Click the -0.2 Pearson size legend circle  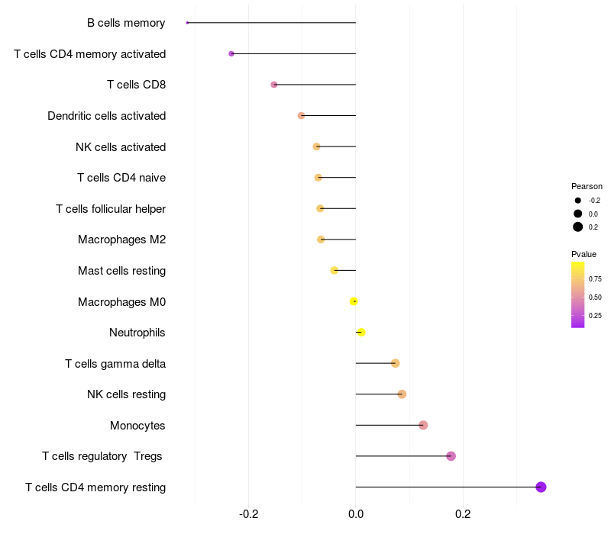click(x=577, y=201)
